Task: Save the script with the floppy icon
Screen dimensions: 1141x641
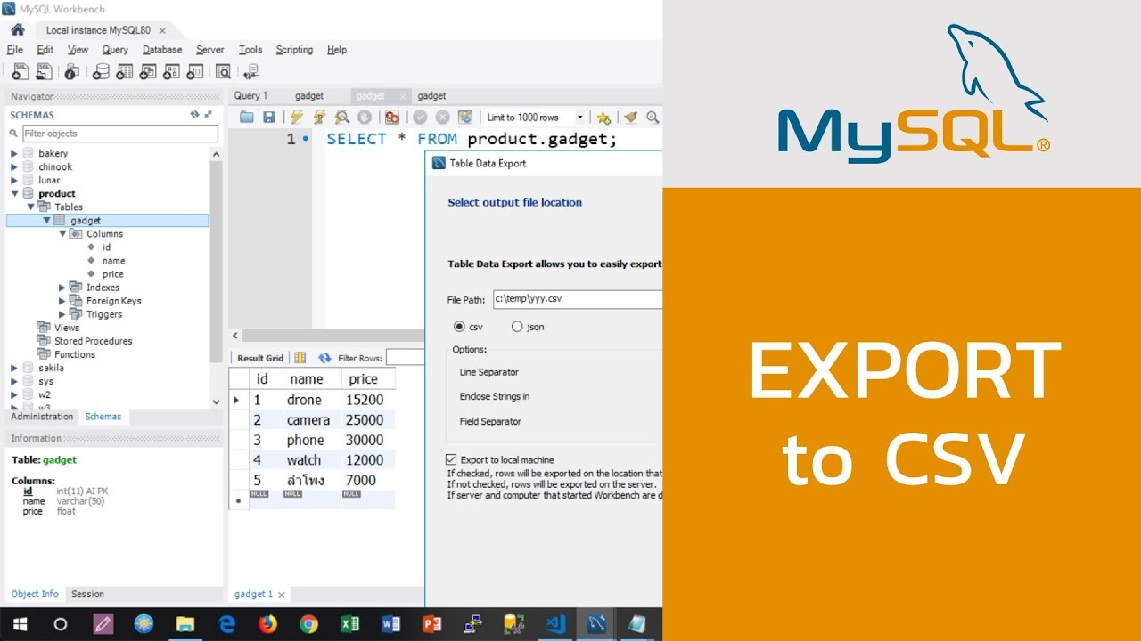Action: tap(268, 118)
